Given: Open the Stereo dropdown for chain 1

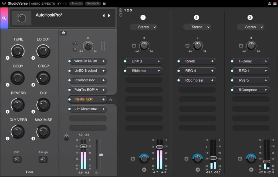Looking at the screenshot, I should coord(144,27).
